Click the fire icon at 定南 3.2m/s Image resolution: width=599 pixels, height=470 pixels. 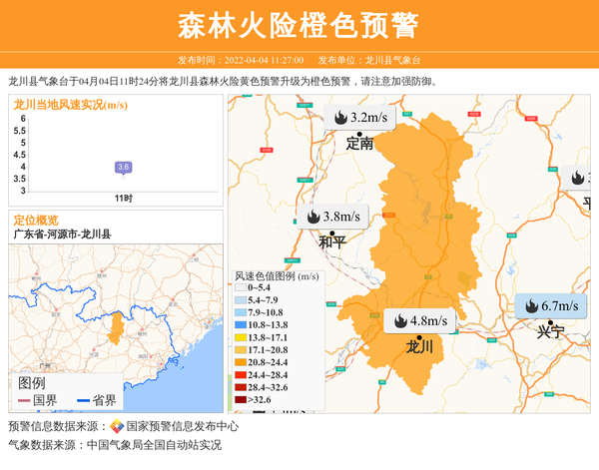(339, 119)
